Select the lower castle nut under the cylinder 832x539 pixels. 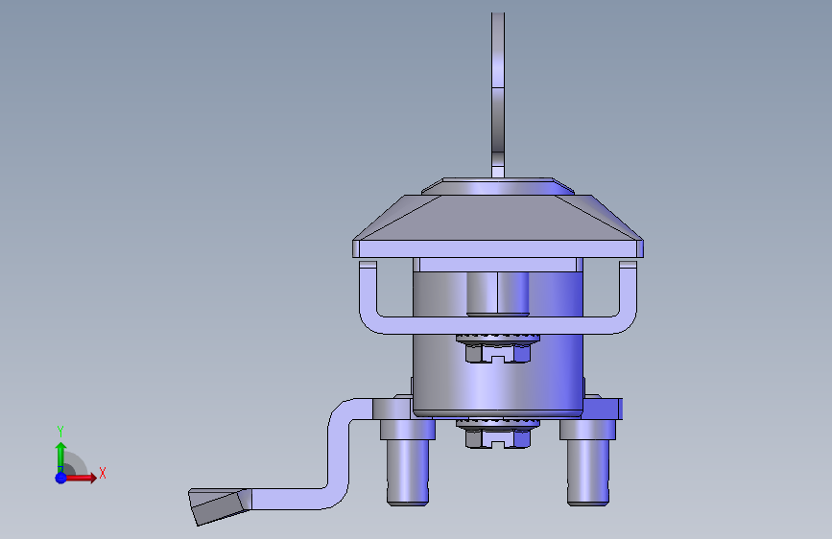coord(498,433)
